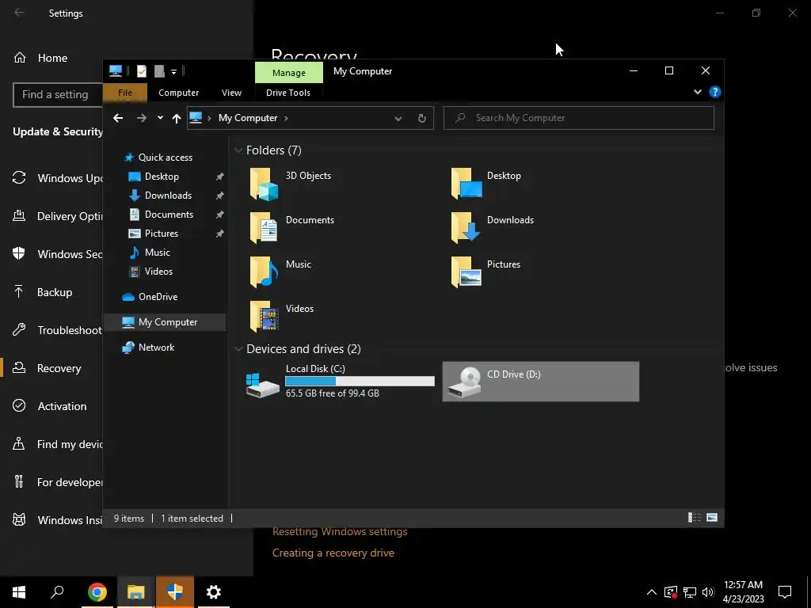Expand address bar history dropdown
Screen dimensions: 811x608
[x=398, y=119]
